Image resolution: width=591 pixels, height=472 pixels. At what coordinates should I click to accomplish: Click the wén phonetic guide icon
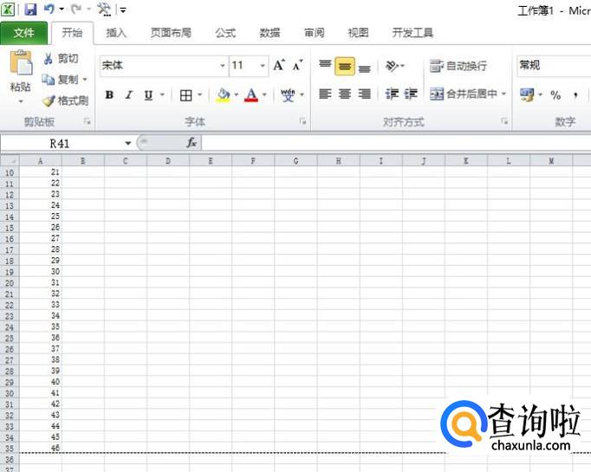(288, 95)
